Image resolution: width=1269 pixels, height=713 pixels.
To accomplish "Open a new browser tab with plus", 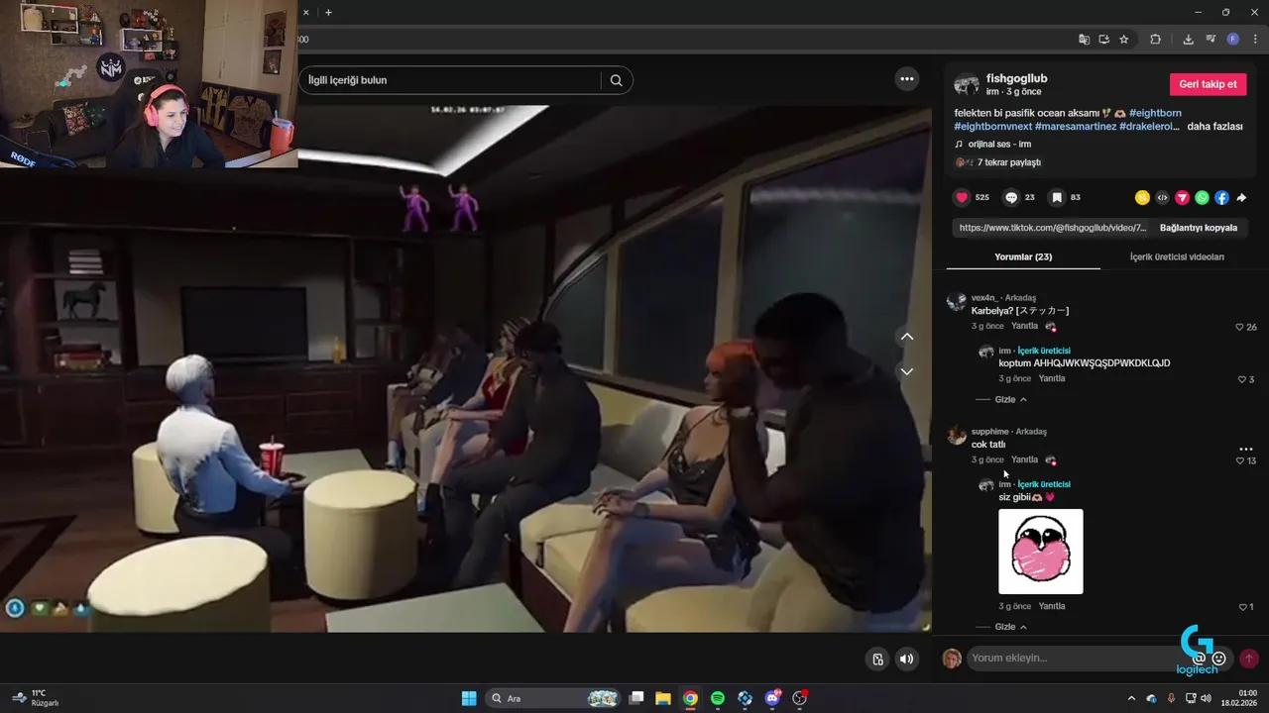I will click(328, 13).
